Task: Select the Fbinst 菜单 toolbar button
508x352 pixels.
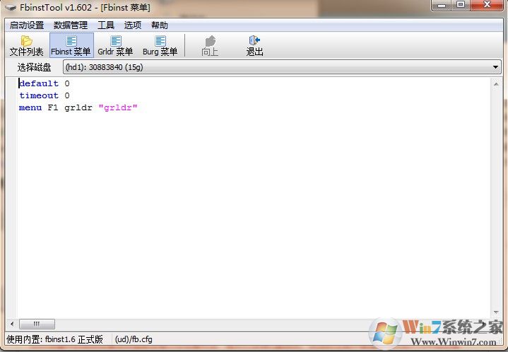Action: coord(71,45)
